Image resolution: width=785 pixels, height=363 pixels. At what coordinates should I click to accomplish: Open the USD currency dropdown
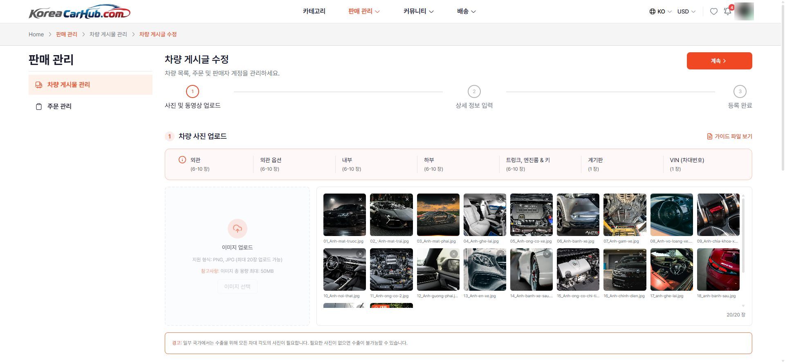(x=686, y=11)
